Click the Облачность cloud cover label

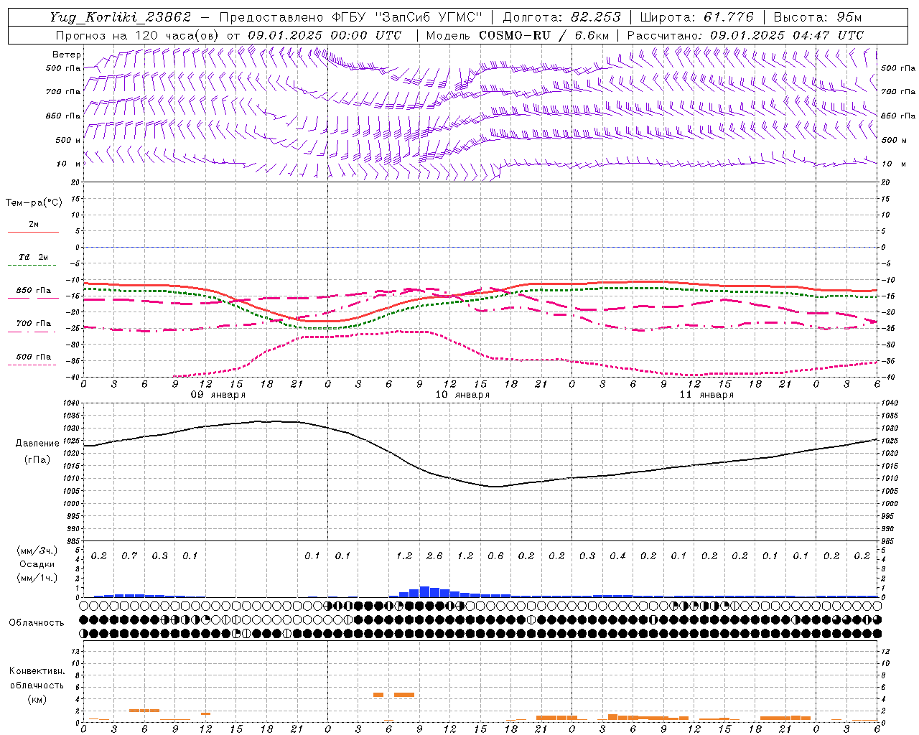tap(37, 623)
